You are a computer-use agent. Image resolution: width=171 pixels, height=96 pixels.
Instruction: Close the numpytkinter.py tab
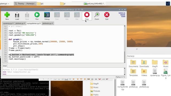[x=40, y=23]
